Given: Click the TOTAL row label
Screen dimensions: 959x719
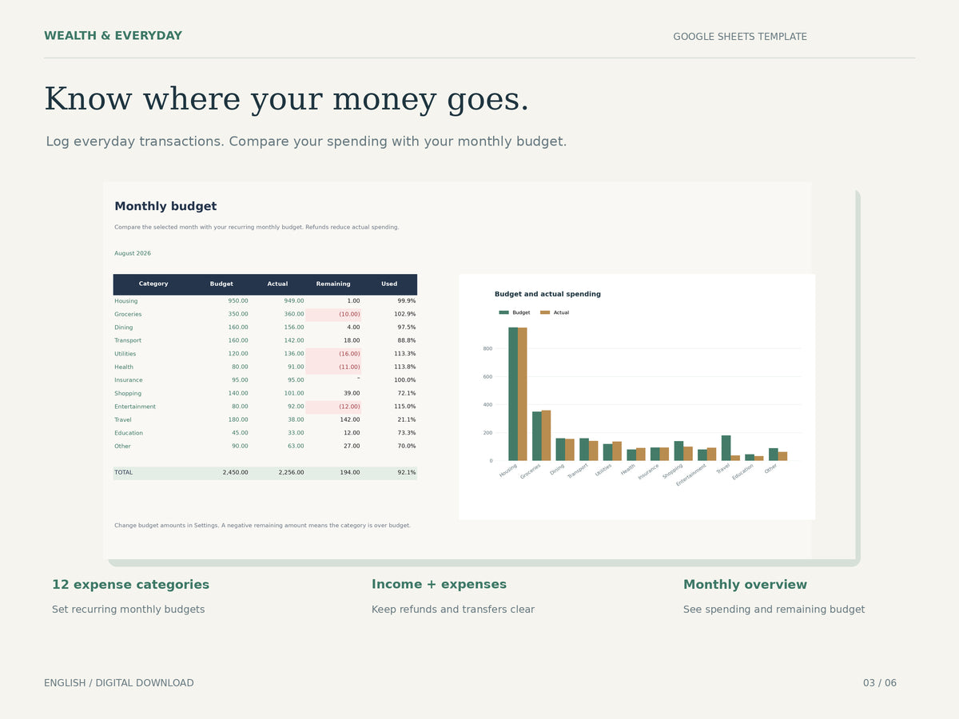Looking at the screenshot, I should [x=124, y=473].
